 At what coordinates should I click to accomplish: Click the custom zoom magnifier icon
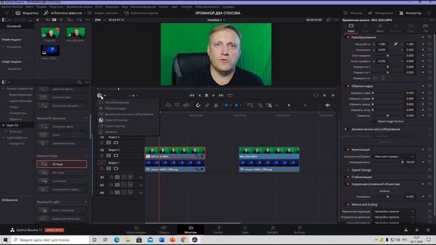pos(268,105)
